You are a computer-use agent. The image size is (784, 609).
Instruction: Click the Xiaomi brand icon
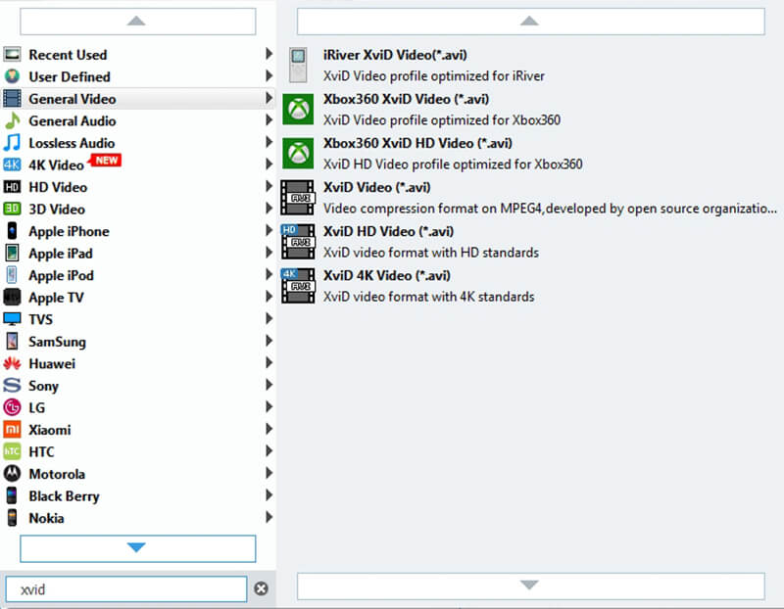coord(11,430)
